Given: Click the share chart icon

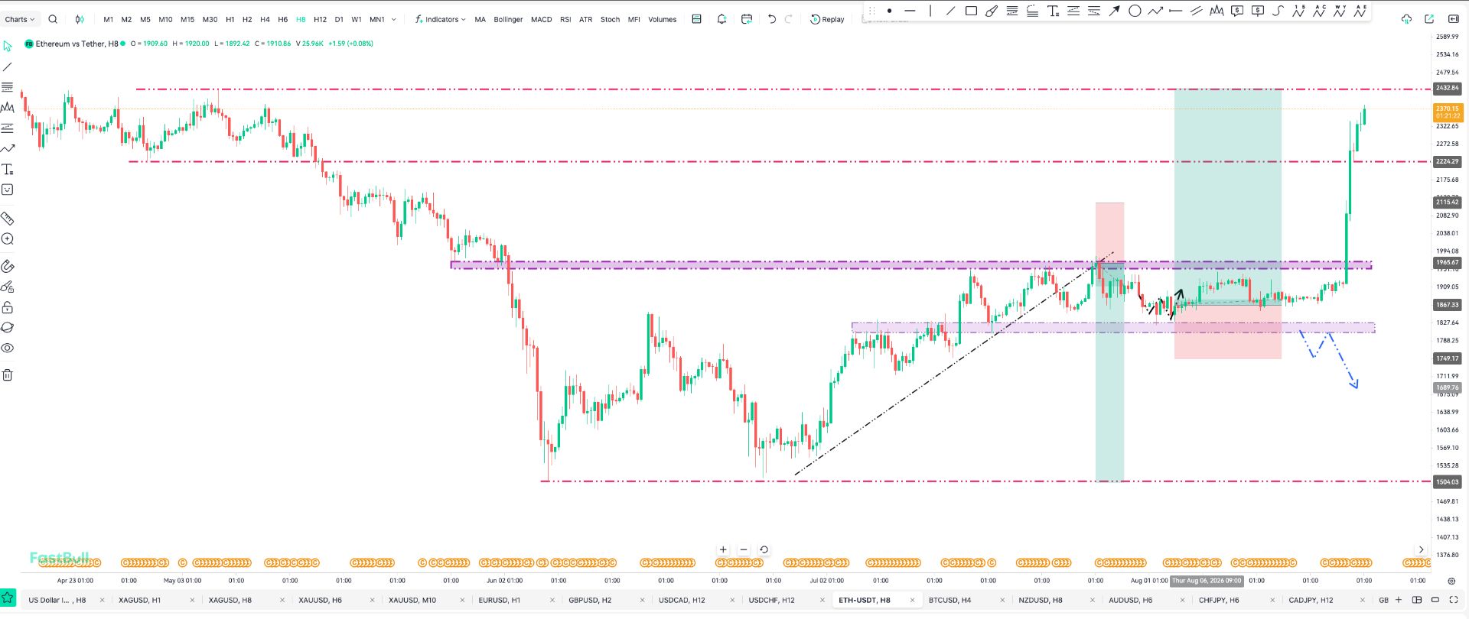Looking at the screenshot, I should click(1428, 19).
